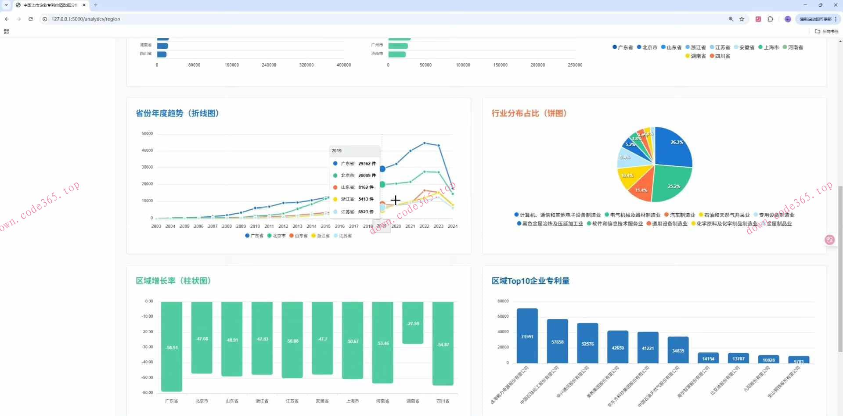Open a new tab with plus button
Viewport: 843px width, 416px height.
pyautogui.click(x=96, y=5)
